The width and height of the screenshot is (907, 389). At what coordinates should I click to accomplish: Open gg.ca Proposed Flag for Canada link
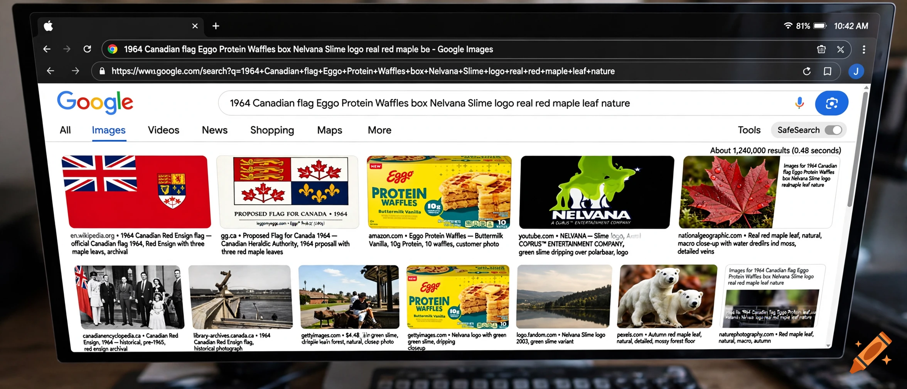(285, 244)
